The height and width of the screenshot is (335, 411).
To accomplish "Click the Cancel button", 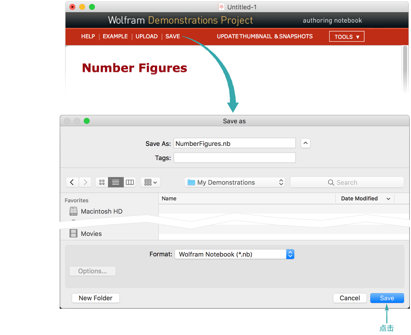I will 349,298.
